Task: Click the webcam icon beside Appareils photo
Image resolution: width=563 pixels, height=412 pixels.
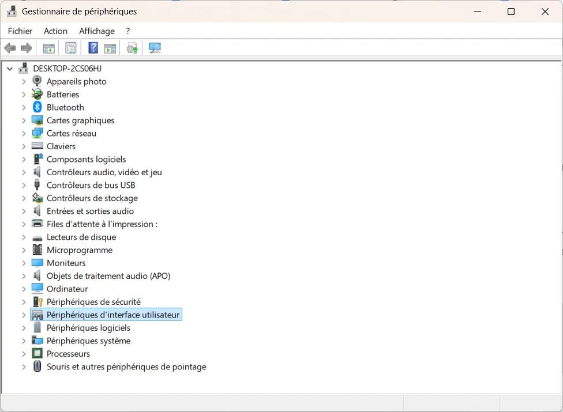Action: 37,81
